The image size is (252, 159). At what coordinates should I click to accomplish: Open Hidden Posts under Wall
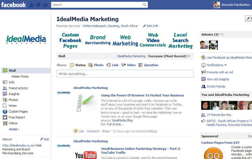click(x=20, y=76)
